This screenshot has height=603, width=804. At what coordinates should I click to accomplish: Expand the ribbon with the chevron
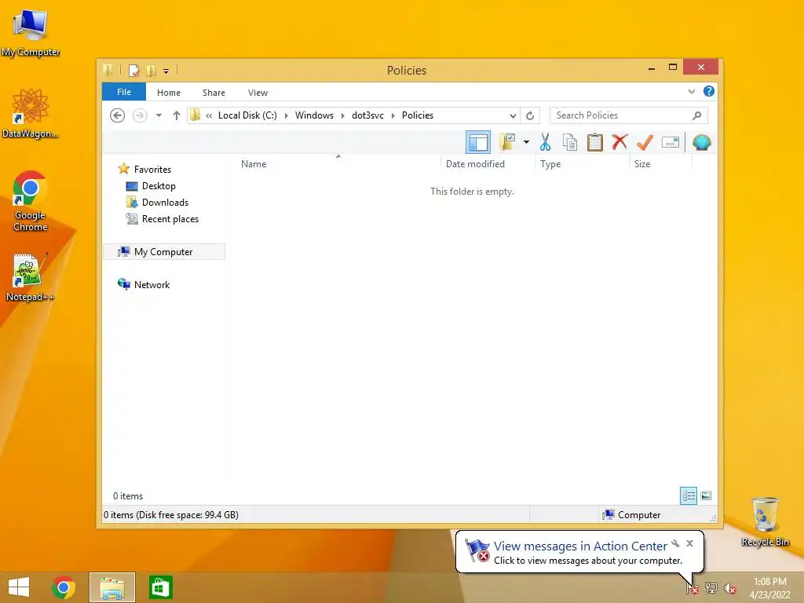tap(691, 91)
